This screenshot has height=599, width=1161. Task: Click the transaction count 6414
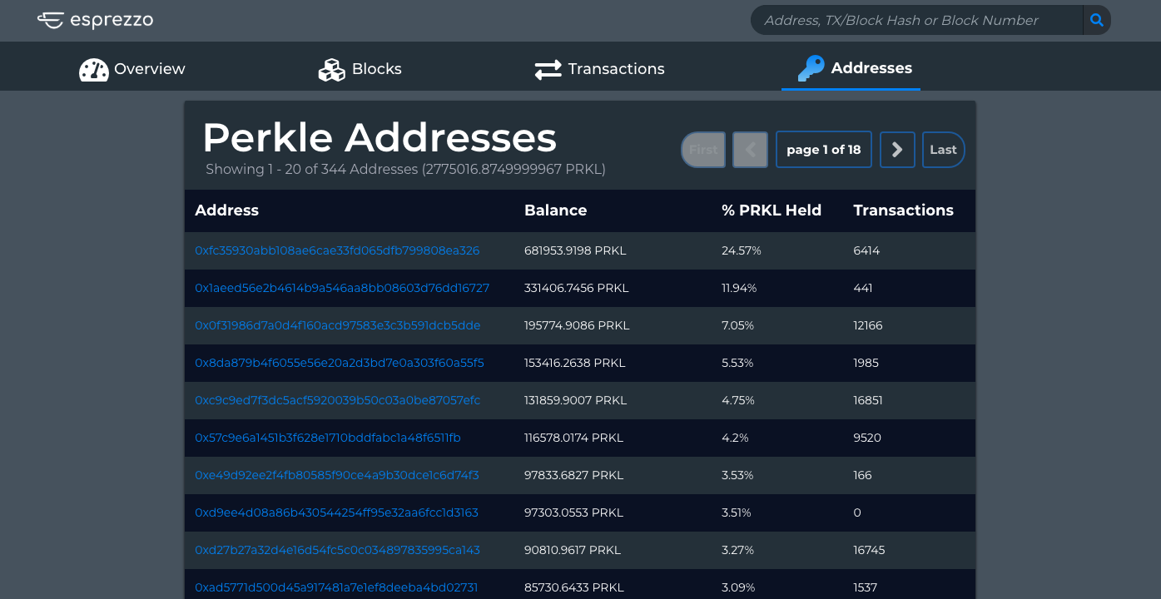(866, 250)
